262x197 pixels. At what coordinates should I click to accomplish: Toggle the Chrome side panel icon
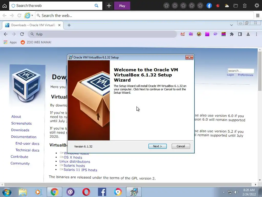pyautogui.click(x=240, y=34)
